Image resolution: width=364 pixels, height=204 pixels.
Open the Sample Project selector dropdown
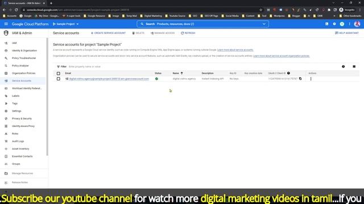(66, 24)
